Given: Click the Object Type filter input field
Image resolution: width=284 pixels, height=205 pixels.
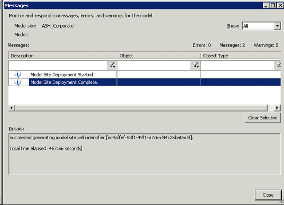Looking at the screenshot, I should (237, 65).
